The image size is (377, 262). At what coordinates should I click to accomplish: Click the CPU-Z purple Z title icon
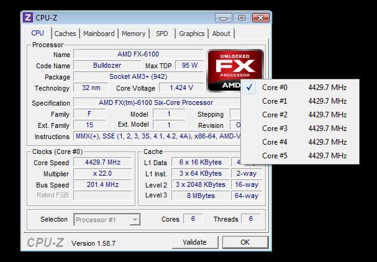pos(28,17)
